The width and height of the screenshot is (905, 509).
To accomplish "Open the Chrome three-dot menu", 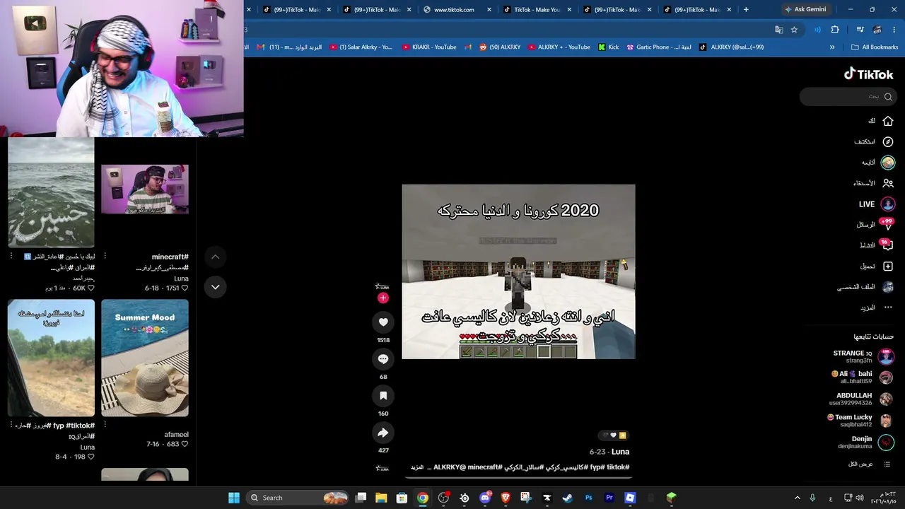I will tap(894, 30).
